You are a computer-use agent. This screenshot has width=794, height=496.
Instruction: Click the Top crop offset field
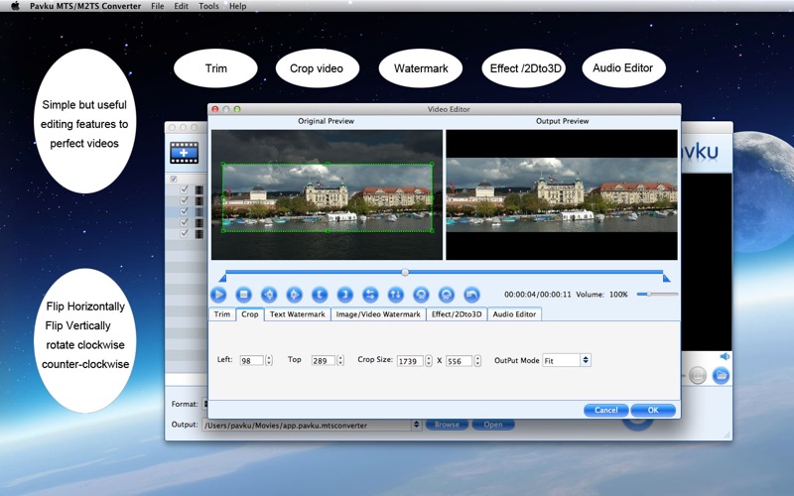tap(324, 360)
